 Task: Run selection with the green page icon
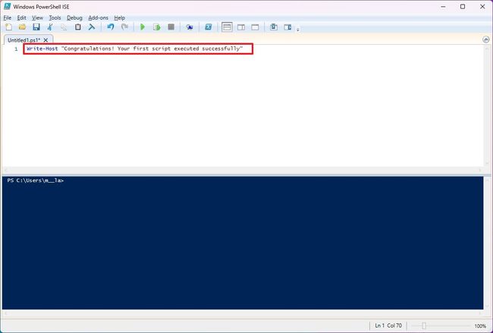tap(156, 27)
